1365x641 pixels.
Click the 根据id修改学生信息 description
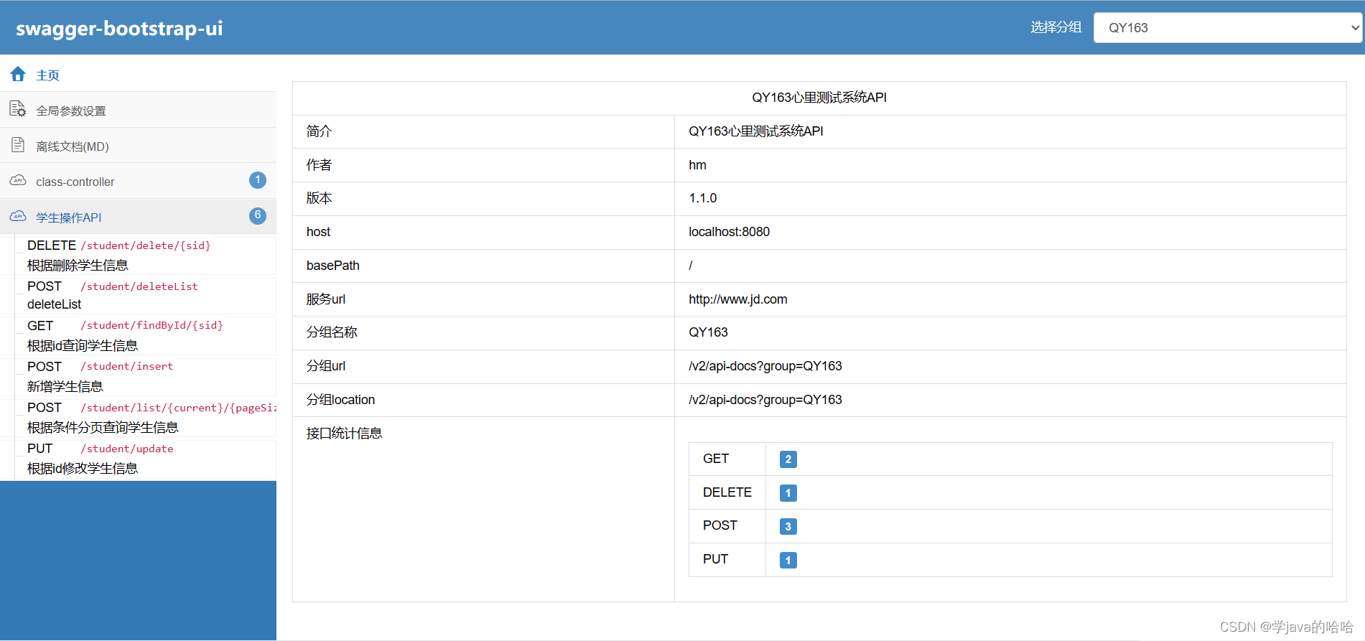[83, 469]
